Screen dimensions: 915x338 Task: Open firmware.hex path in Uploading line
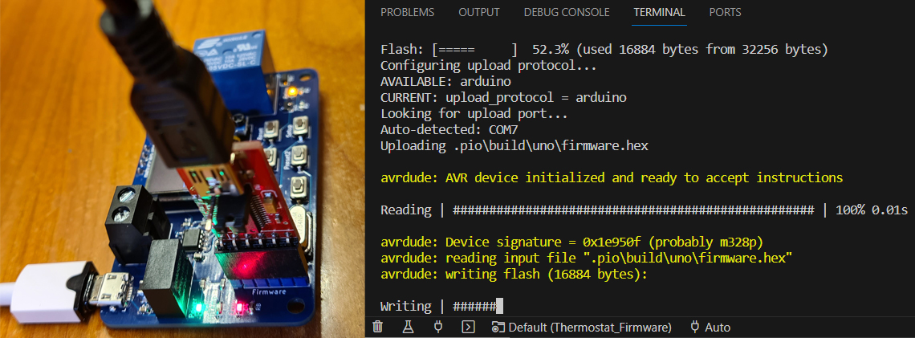(551, 146)
